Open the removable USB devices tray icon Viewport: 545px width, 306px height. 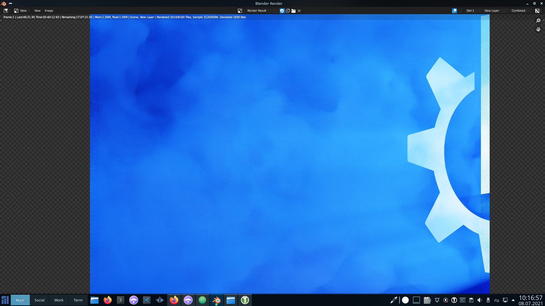pos(488,300)
